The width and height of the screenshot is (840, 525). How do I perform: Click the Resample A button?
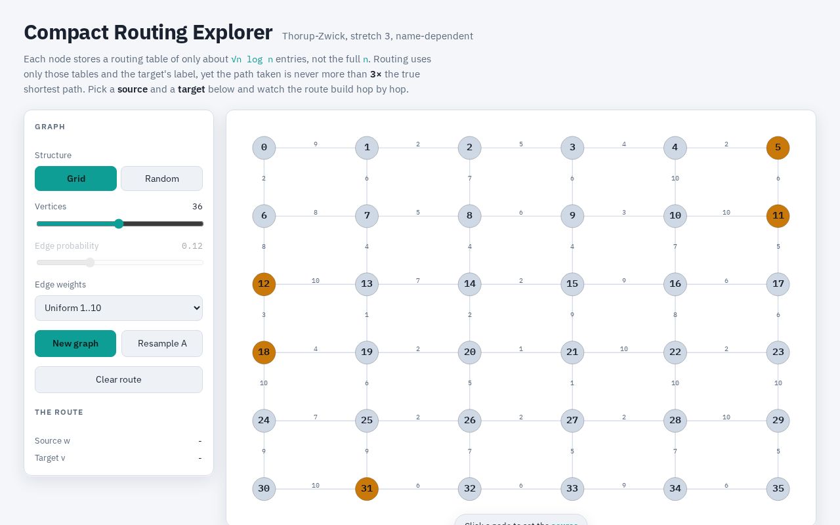[162, 343]
